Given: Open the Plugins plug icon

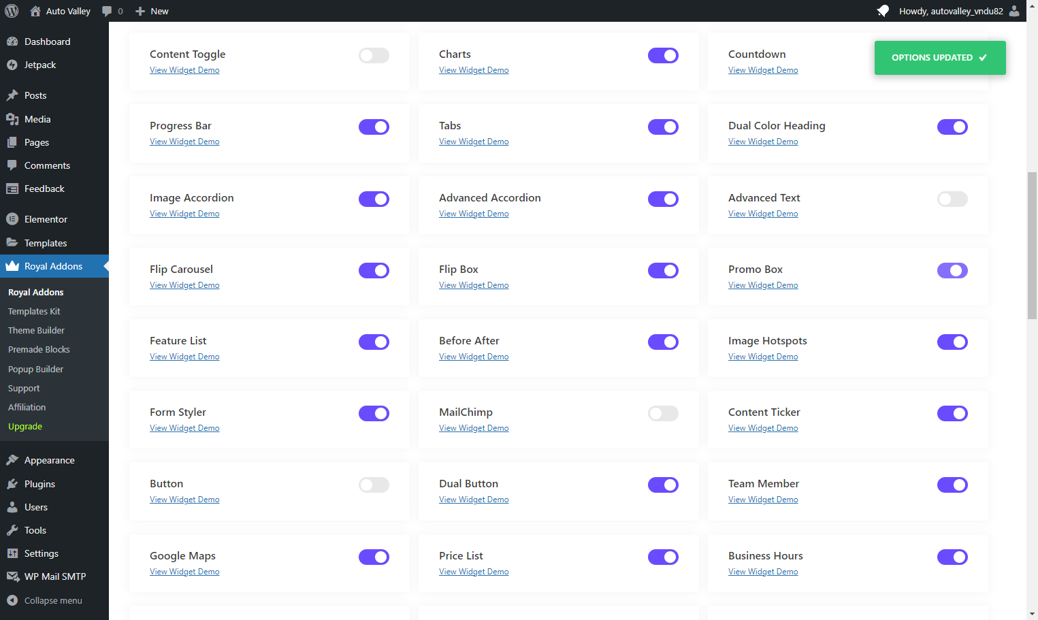Looking at the screenshot, I should point(12,484).
